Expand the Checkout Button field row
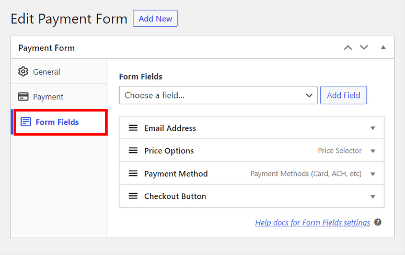Image resolution: width=405 pixels, height=255 pixels. pyautogui.click(x=373, y=196)
